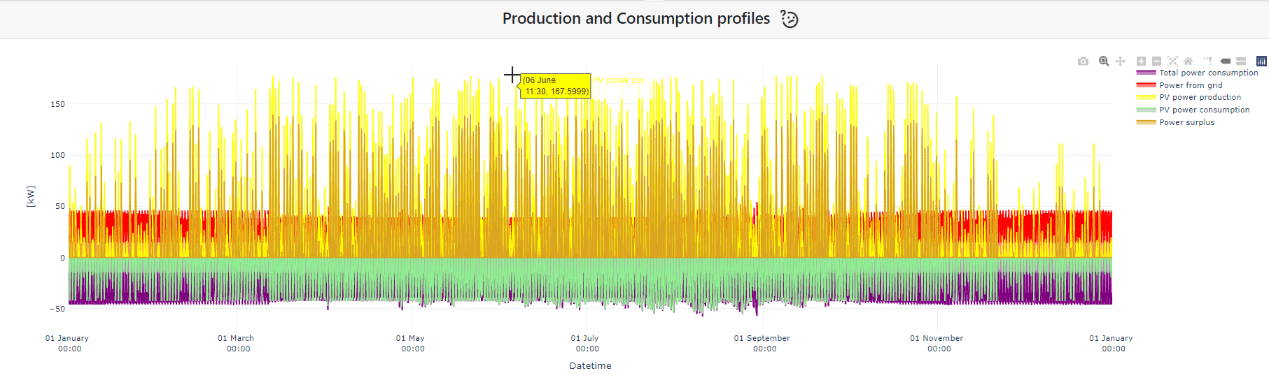Select the Pan crossed-arrows tool

point(1120,61)
